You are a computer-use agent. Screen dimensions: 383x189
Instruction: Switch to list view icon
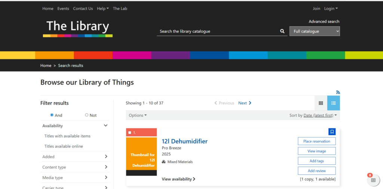pyautogui.click(x=333, y=103)
